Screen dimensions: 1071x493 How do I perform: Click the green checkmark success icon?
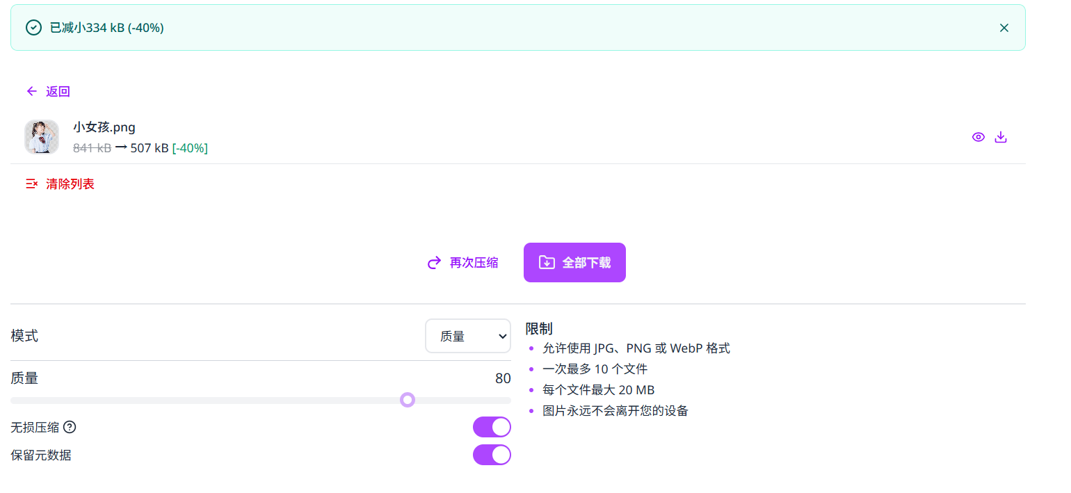coord(33,28)
